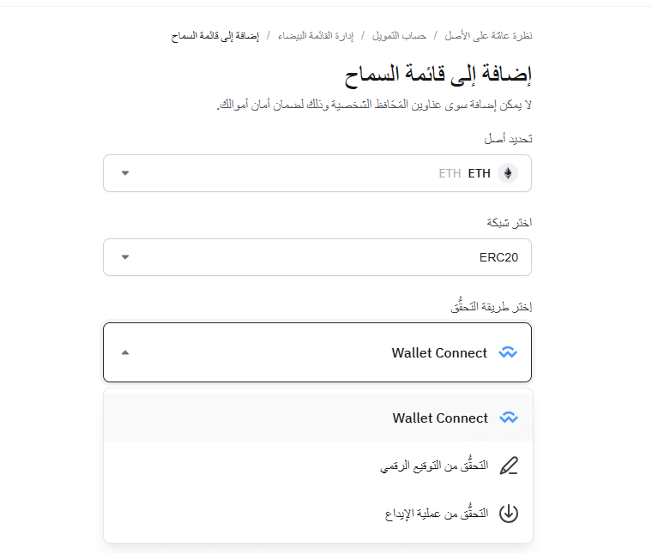The image size is (652, 553).
Task: Click the ETH asset selection field
Action: point(317,173)
